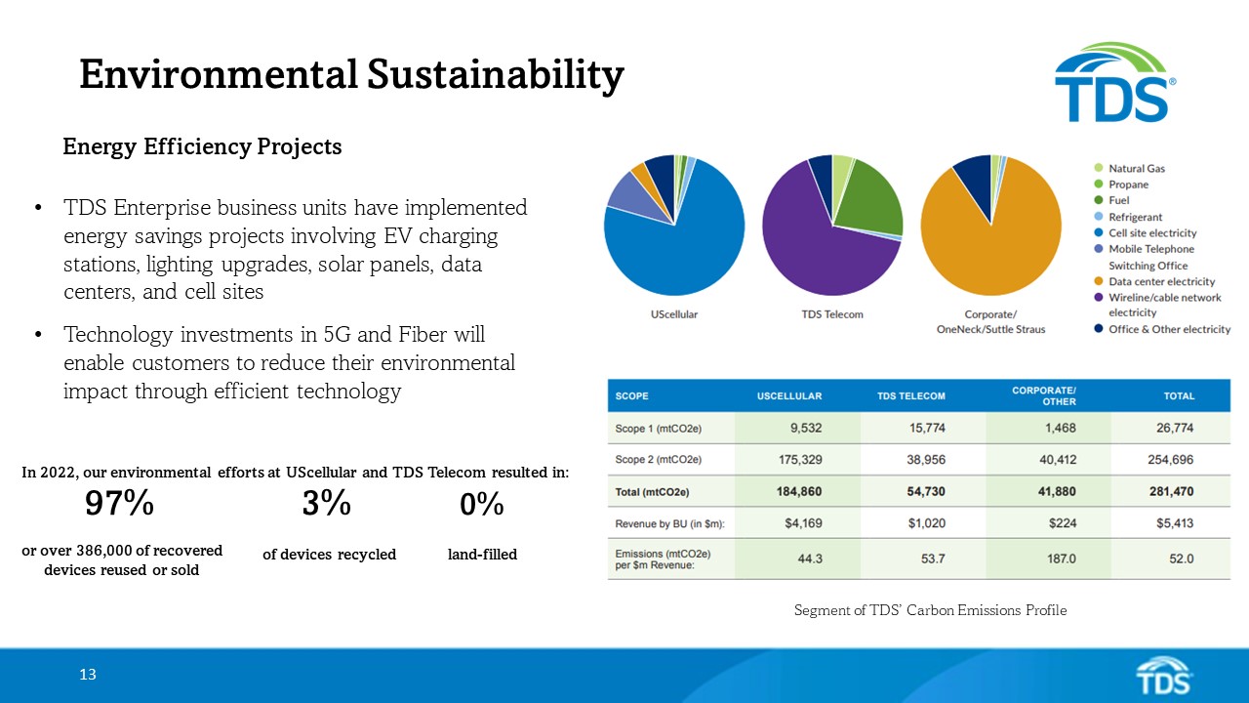Click the Energy Efficiency Projects heading
This screenshot has width=1249, height=703.
coord(202,146)
